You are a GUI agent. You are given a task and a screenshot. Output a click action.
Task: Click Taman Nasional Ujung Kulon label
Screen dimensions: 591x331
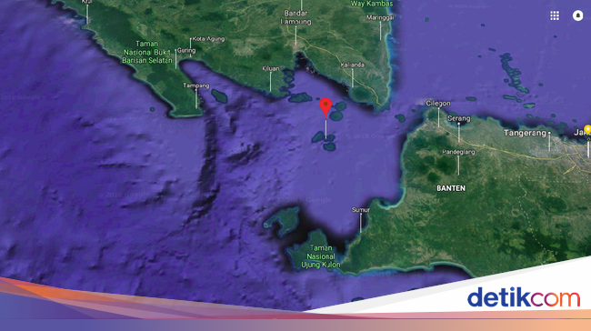tap(321, 256)
